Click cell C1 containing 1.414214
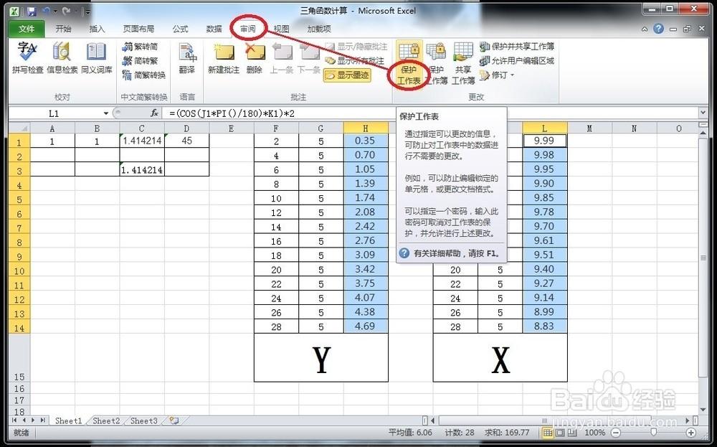Image resolution: width=717 pixels, height=447 pixels. point(142,141)
